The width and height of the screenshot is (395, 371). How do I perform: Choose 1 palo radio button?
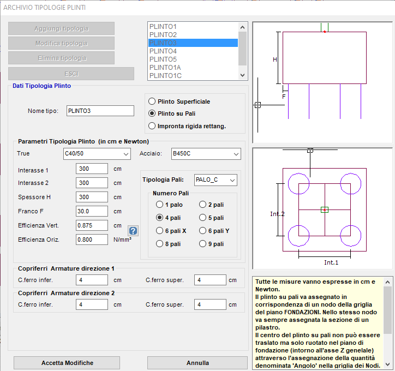(x=169, y=205)
